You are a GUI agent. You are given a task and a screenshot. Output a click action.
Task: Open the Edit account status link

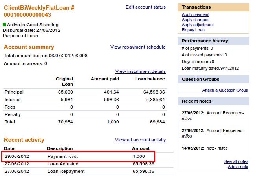coord(145,7)
